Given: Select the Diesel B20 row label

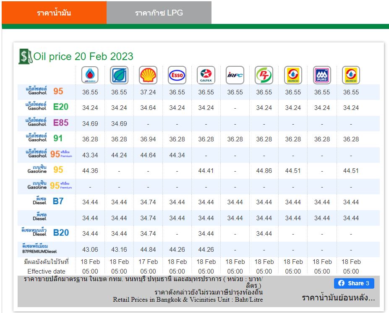Looking at the screenshot, I should [x=45, y=232].
